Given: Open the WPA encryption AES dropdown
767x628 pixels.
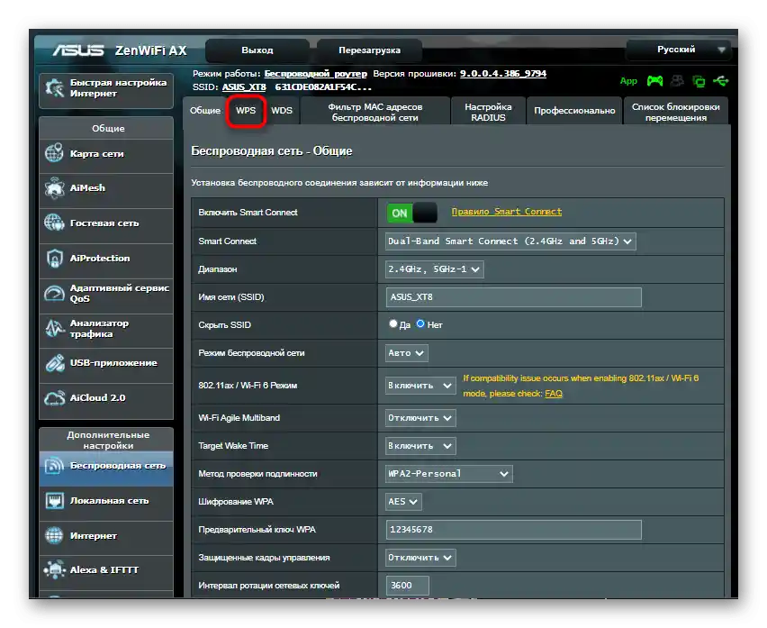Looking at the screenshot, I should pyautogui.click(x=403, y=502).
